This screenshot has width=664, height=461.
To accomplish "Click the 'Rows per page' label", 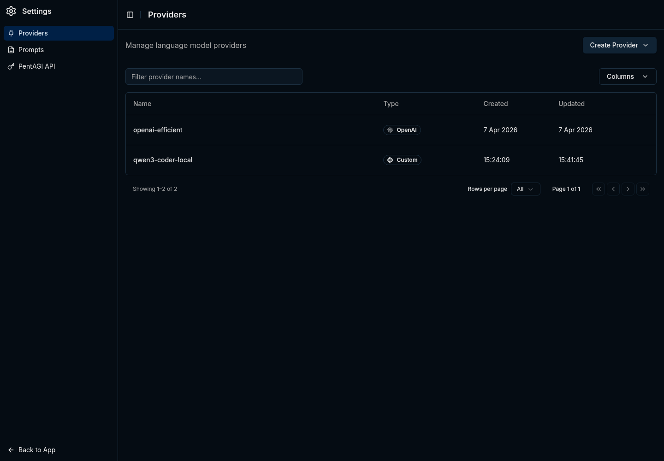I will pyautogui.click(x=487, y=189).
